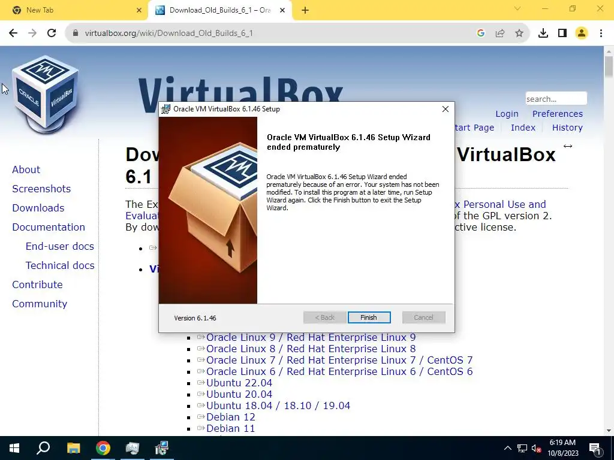Open Oracle Linux 9 / Red Hat 9 download
614x460 pixels.
(x=311, y=337)
